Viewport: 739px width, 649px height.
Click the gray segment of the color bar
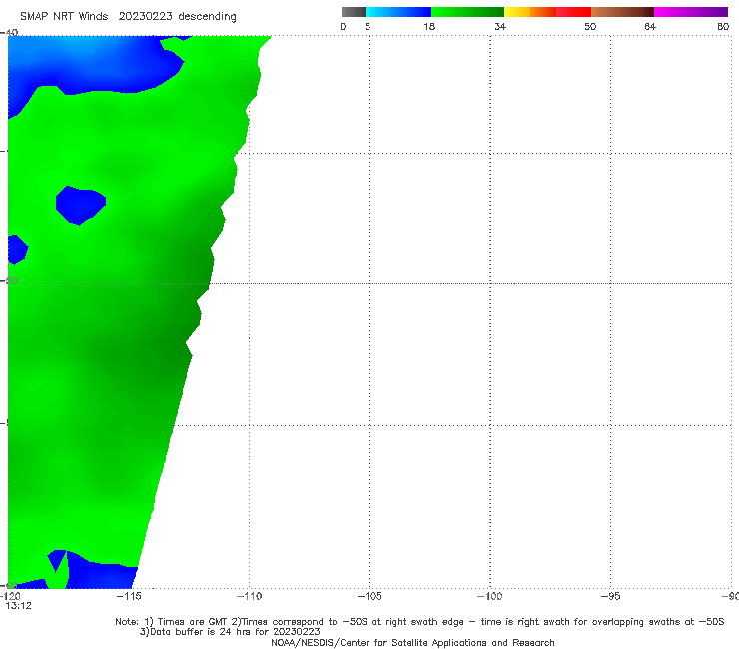point(353,12)
